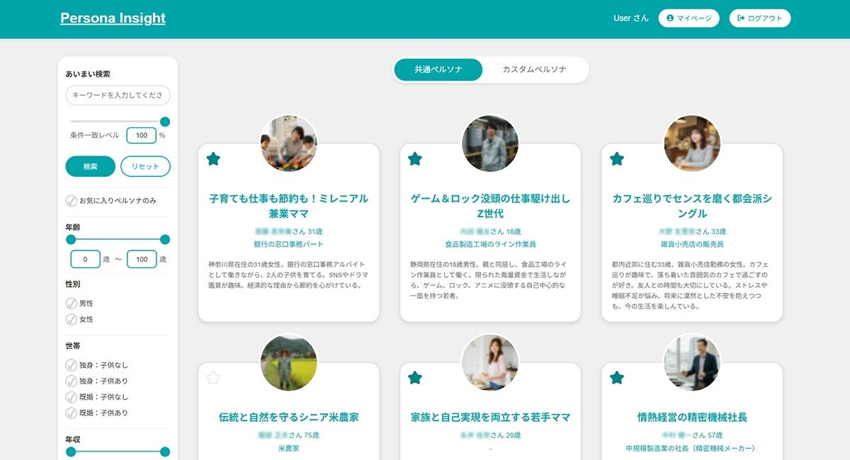Enable the 男性 filter checkbox
The width and height of the screenshot is (850, 460).
[70, 303]
